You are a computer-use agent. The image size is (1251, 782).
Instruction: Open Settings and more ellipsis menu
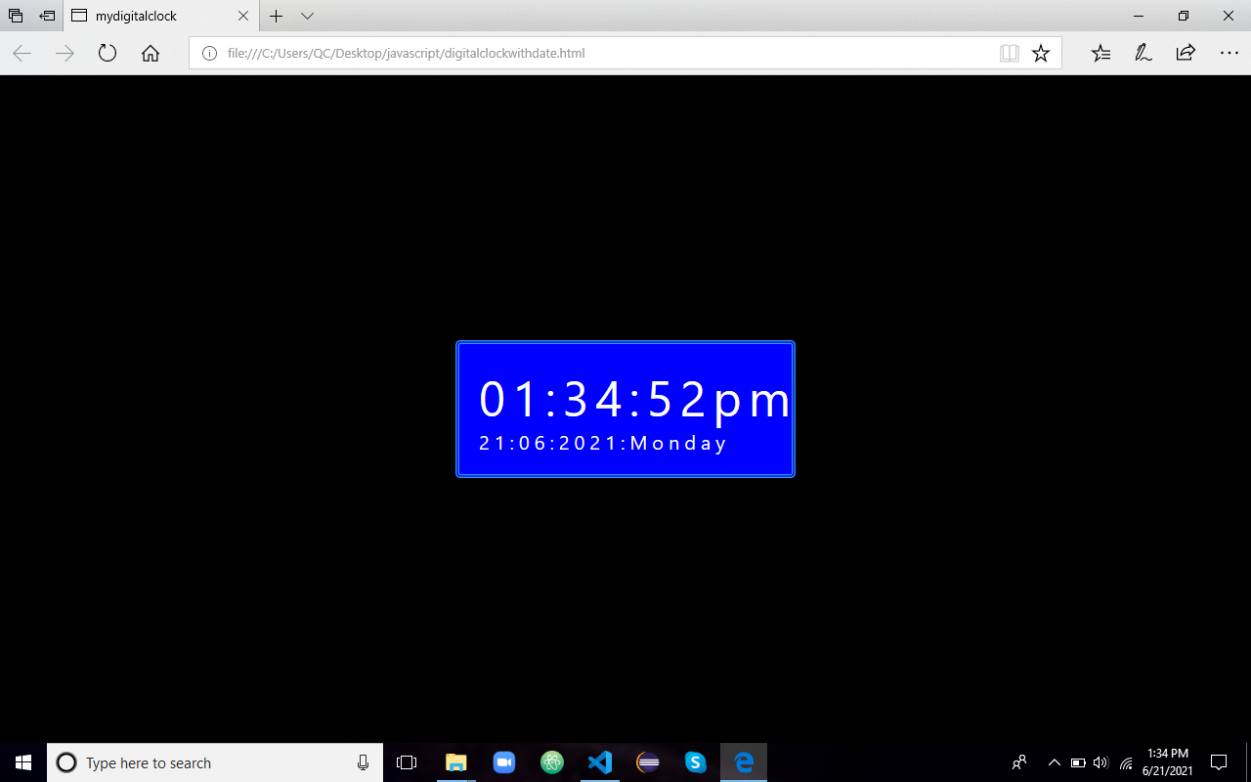[1229, 54]
